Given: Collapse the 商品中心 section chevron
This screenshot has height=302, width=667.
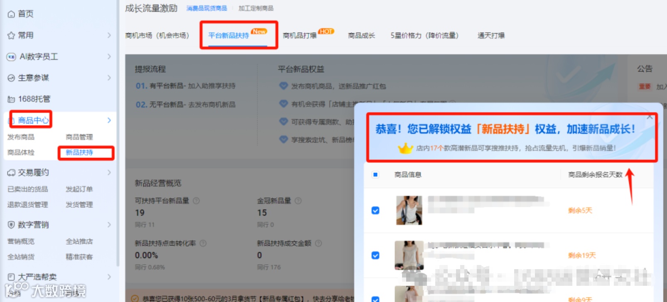Looking at the screenshot, I should 109,120.
